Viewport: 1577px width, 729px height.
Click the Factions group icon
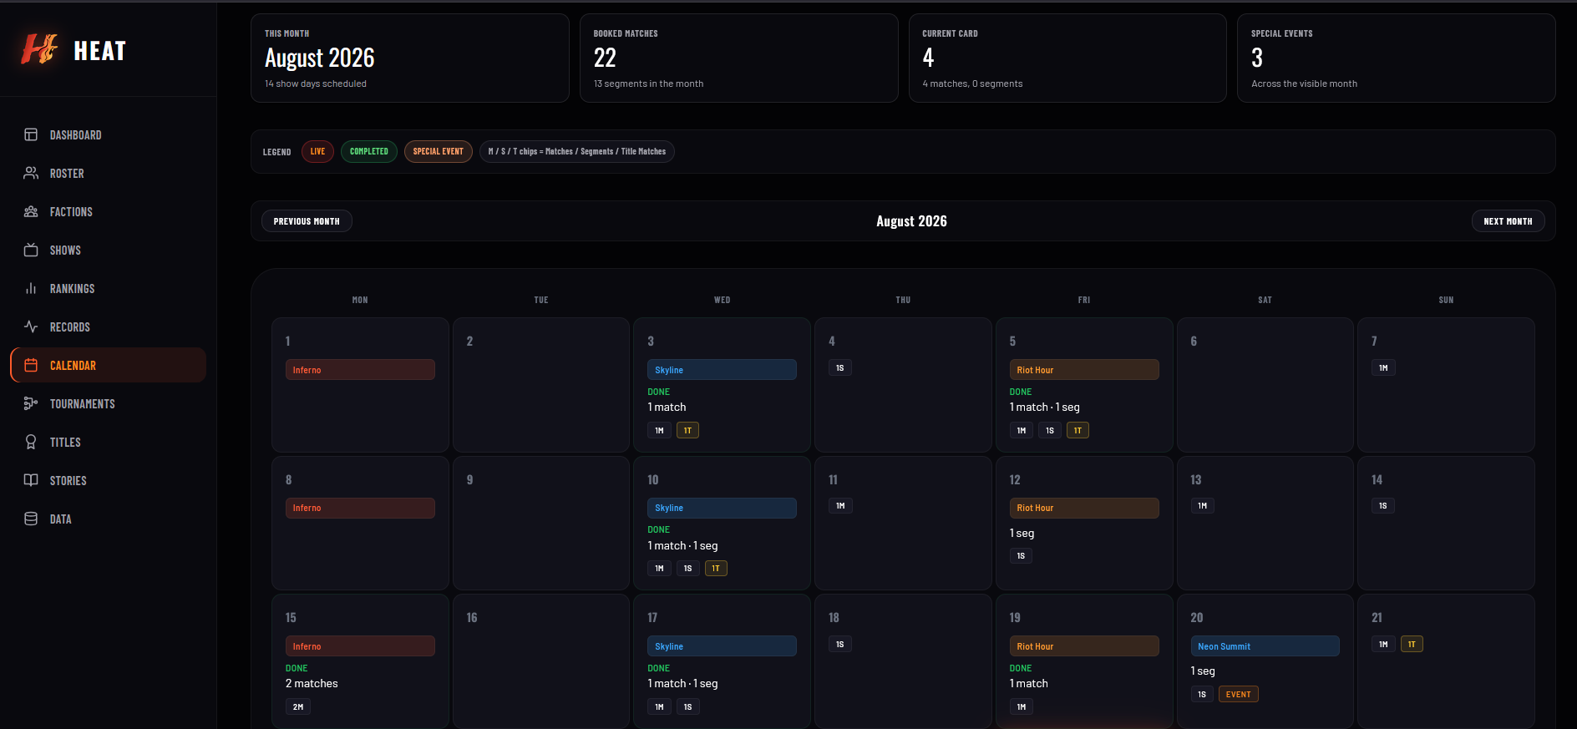(31, 211)
